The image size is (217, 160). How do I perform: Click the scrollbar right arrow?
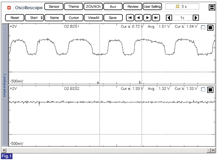pyautogui.click(x=213, y=150)
